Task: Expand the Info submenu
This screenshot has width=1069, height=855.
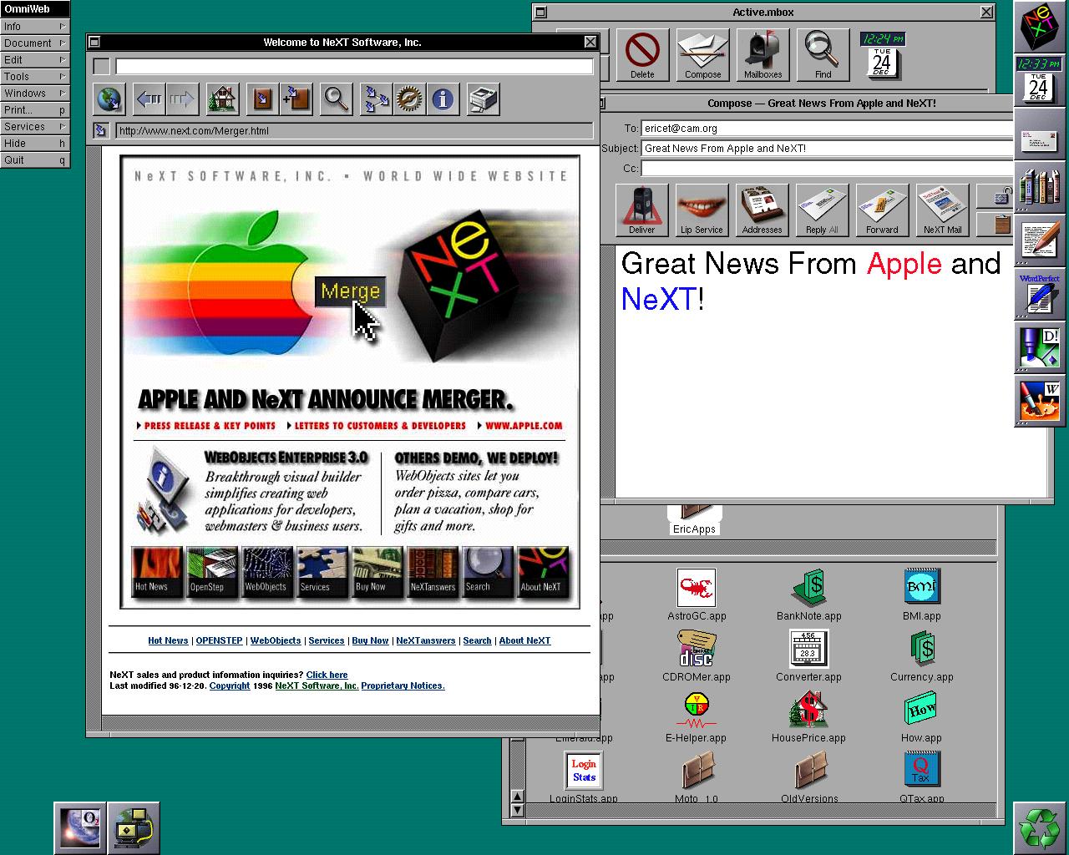Action: pyautogui.click(x=34, y=27)
